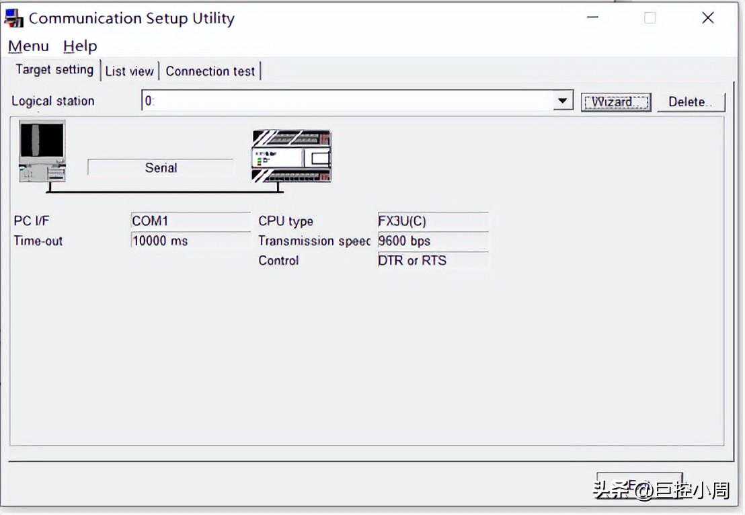Launch the Wizard button
Viewport: 745px width, 515px height.
615,102
